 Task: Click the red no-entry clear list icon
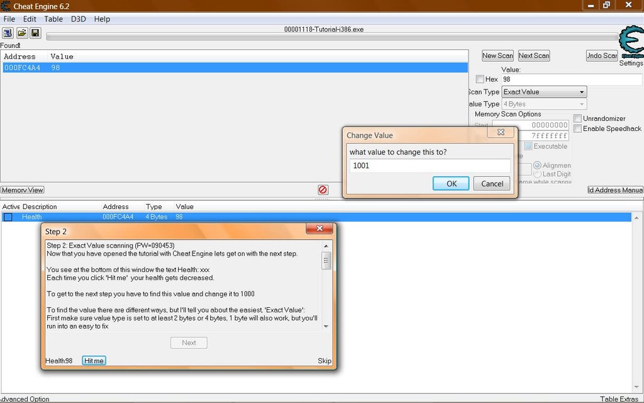[x=323, y=190]
